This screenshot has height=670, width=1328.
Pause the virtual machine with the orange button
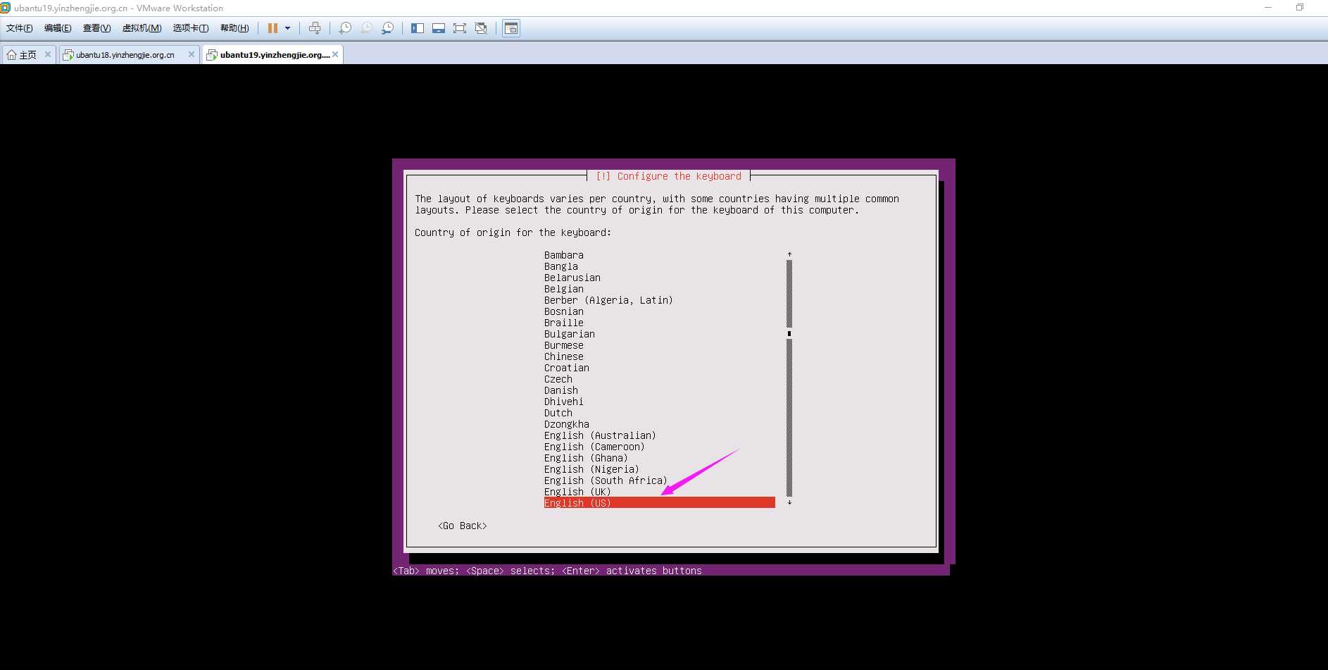[273, 28]
